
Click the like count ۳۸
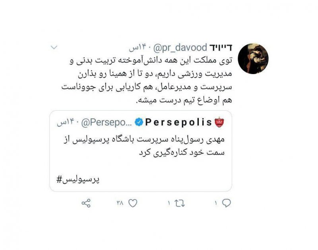pos(120,203)
